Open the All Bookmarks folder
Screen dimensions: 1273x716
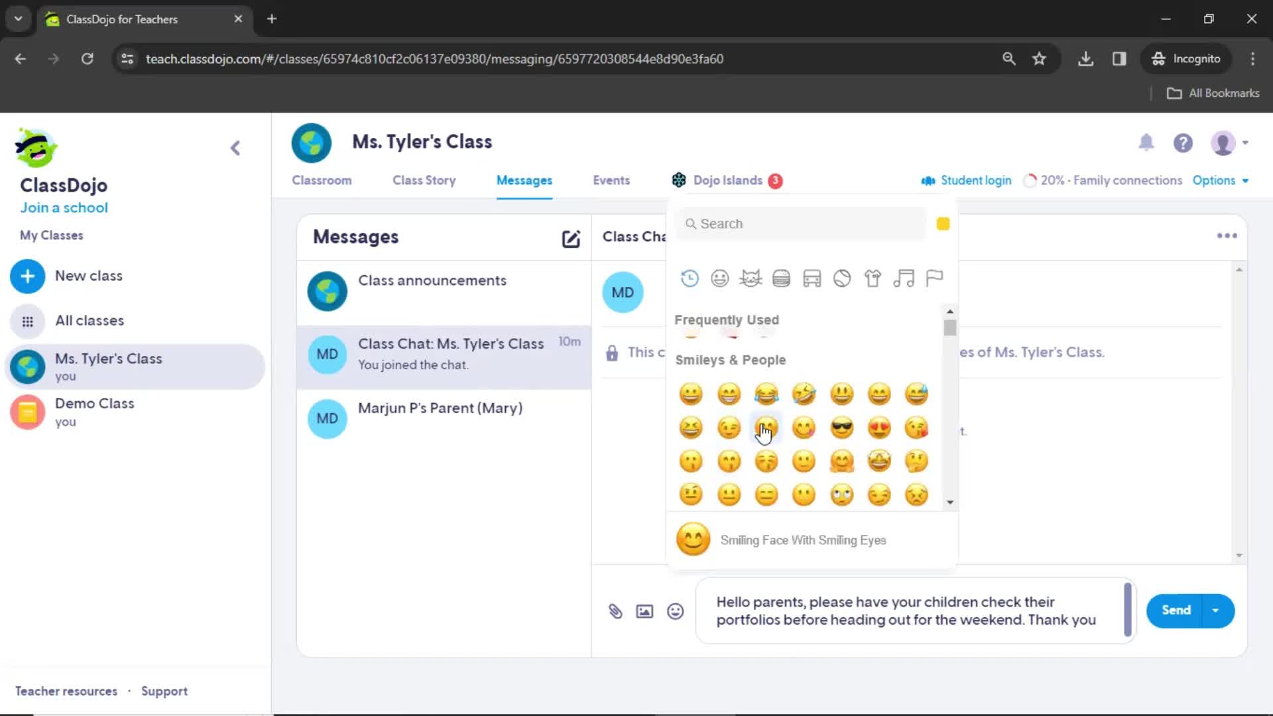tap(1213, 93)
